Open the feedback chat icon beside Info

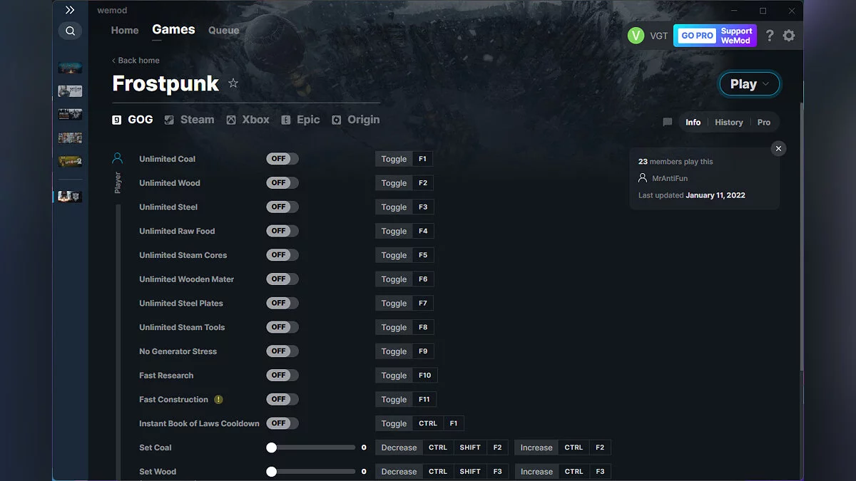tap(667, 122)
